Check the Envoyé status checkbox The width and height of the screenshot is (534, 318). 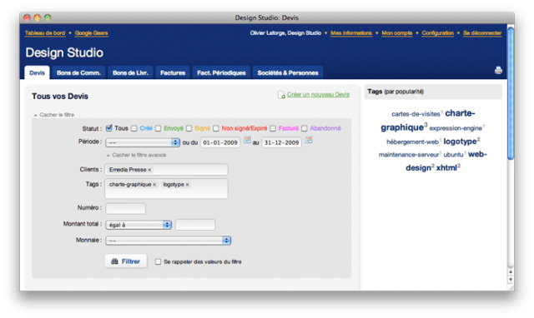click(x=158, y=128)
